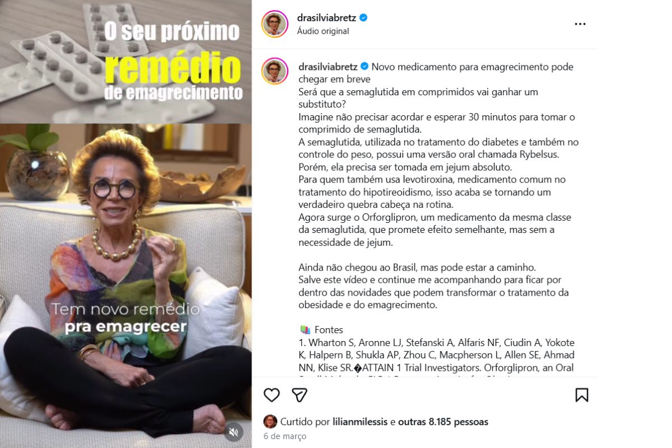Screen dimensions: 672x448
Task: Open the Áudio original link
Action: coord(323,31)
